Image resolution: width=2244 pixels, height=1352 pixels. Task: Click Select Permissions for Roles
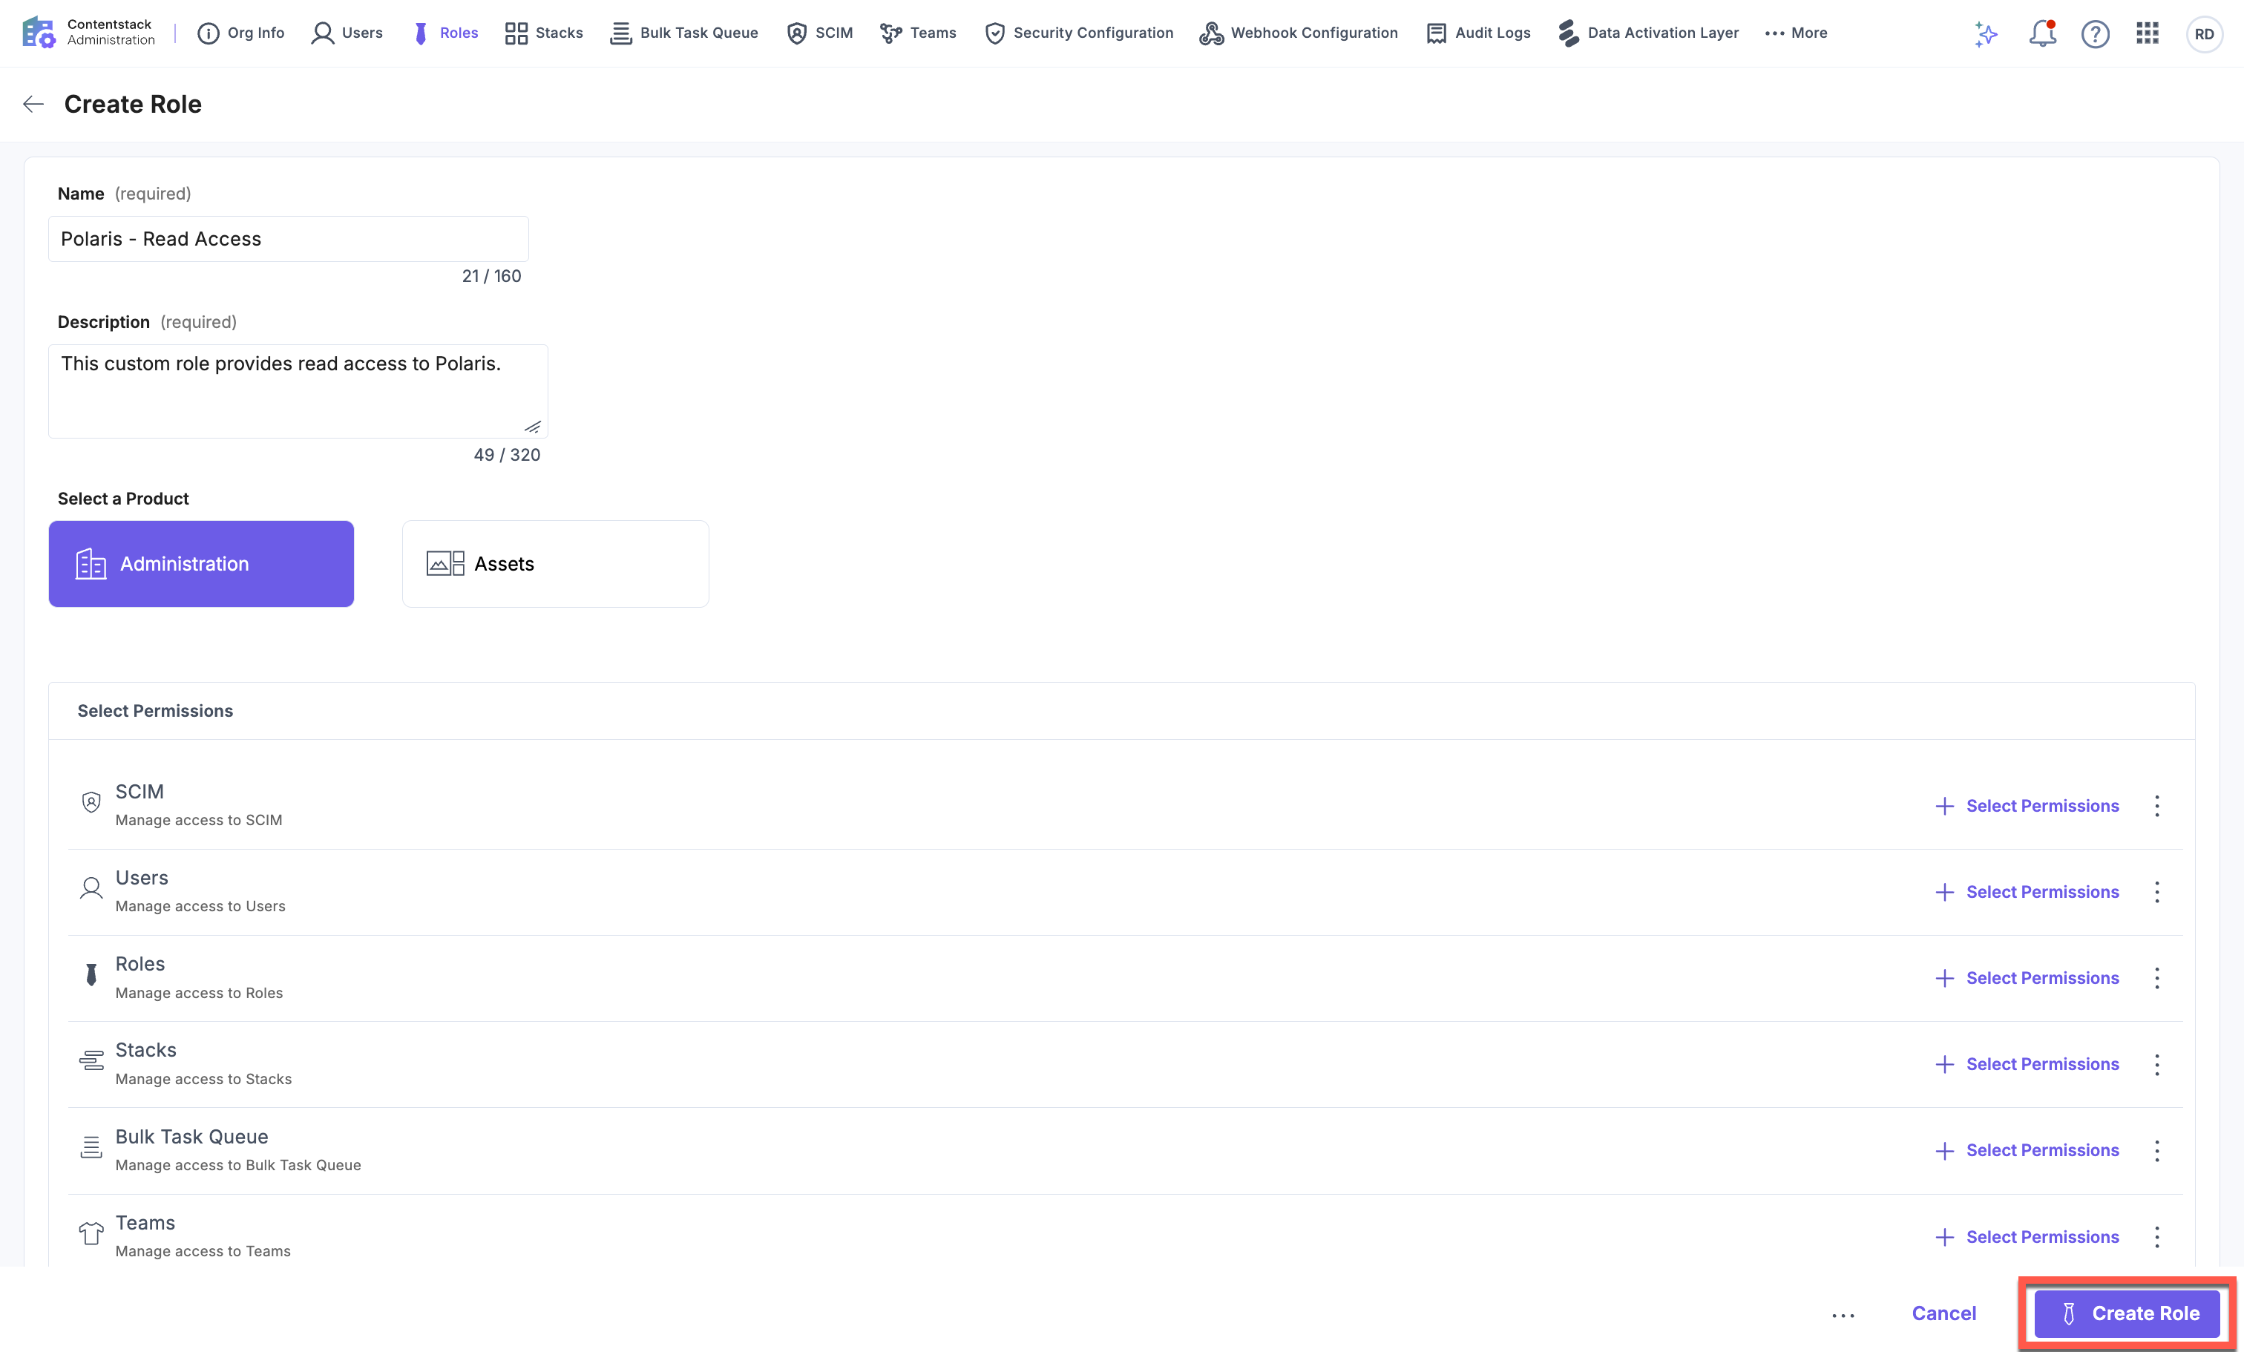(x=2027, y=978)
